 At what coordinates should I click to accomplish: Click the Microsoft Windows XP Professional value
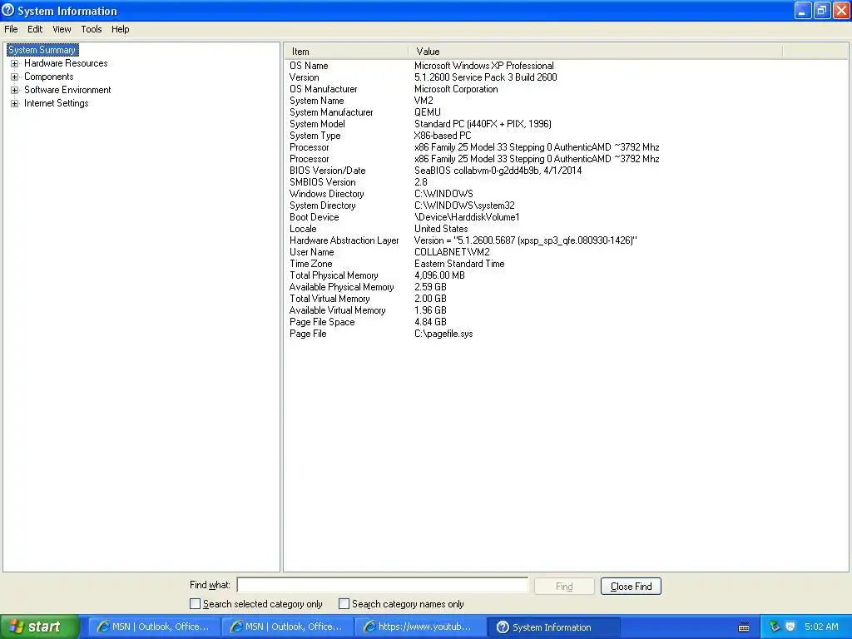[484, 66]
